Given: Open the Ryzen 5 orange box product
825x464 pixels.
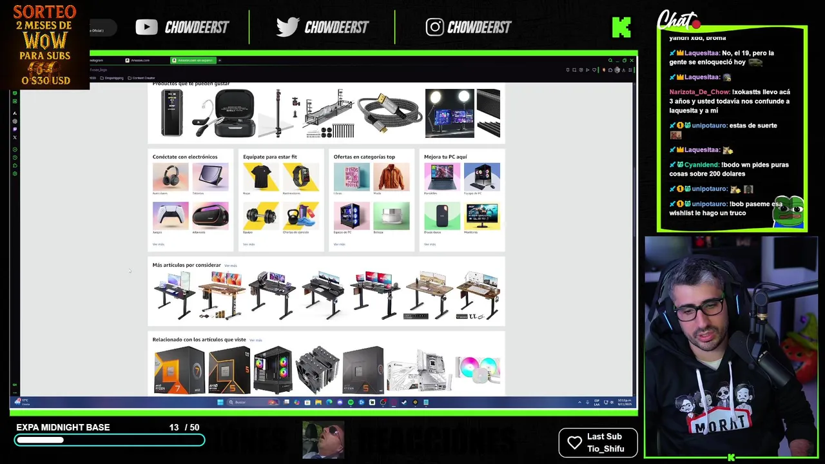Looking at the screenshot, I should click(229, 370).
